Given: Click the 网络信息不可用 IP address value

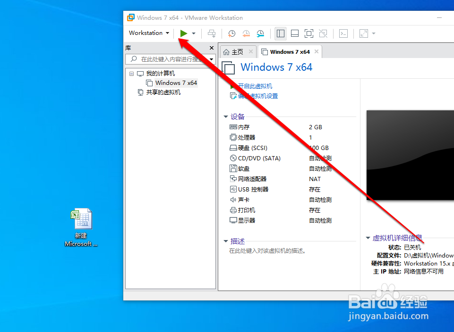Looking at the screenshot, I should [x=424, y=272].
